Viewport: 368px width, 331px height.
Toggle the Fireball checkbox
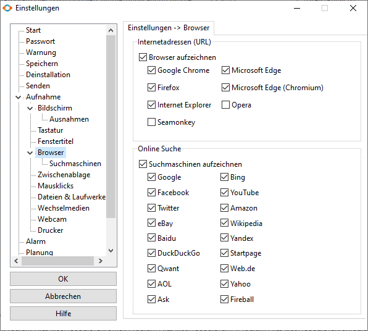coord(224,300)
